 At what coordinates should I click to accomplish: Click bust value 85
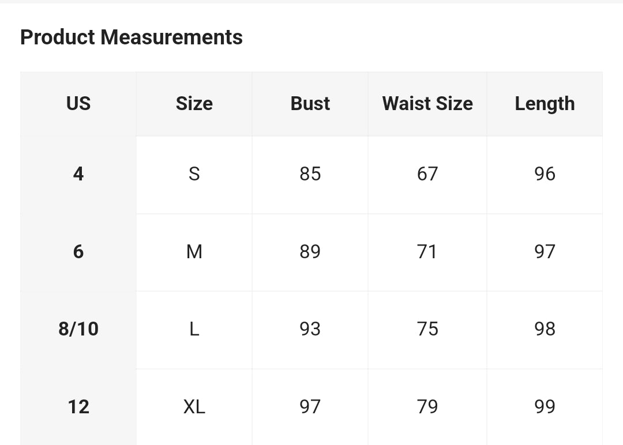(310, 174)
